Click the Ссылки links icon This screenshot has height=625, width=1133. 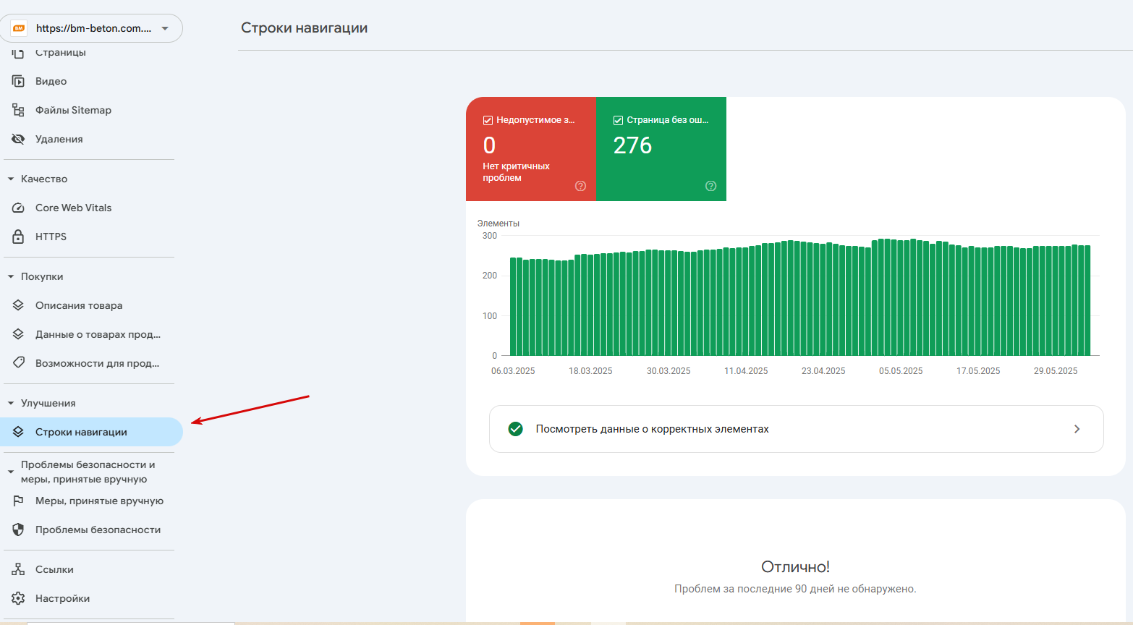pos(19,569)
